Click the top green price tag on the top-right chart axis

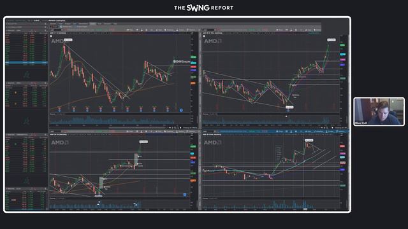click(x=342, y=45)
